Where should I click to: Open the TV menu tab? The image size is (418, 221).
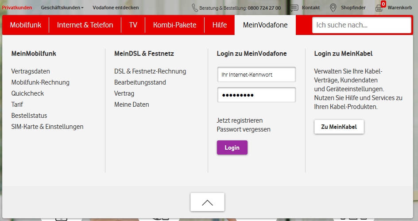tap(133, 25)
